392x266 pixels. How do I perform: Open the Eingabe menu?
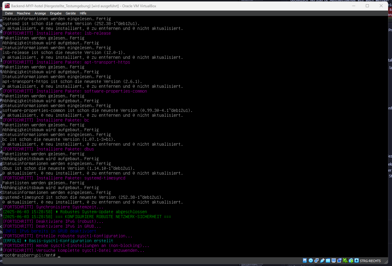(x=56, y=13)
